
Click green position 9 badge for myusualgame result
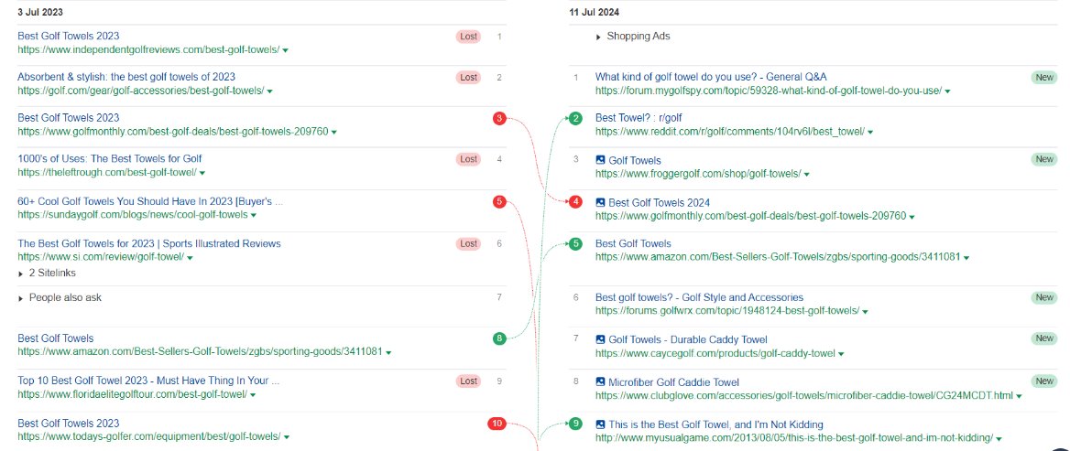click(x=576, y=424)
